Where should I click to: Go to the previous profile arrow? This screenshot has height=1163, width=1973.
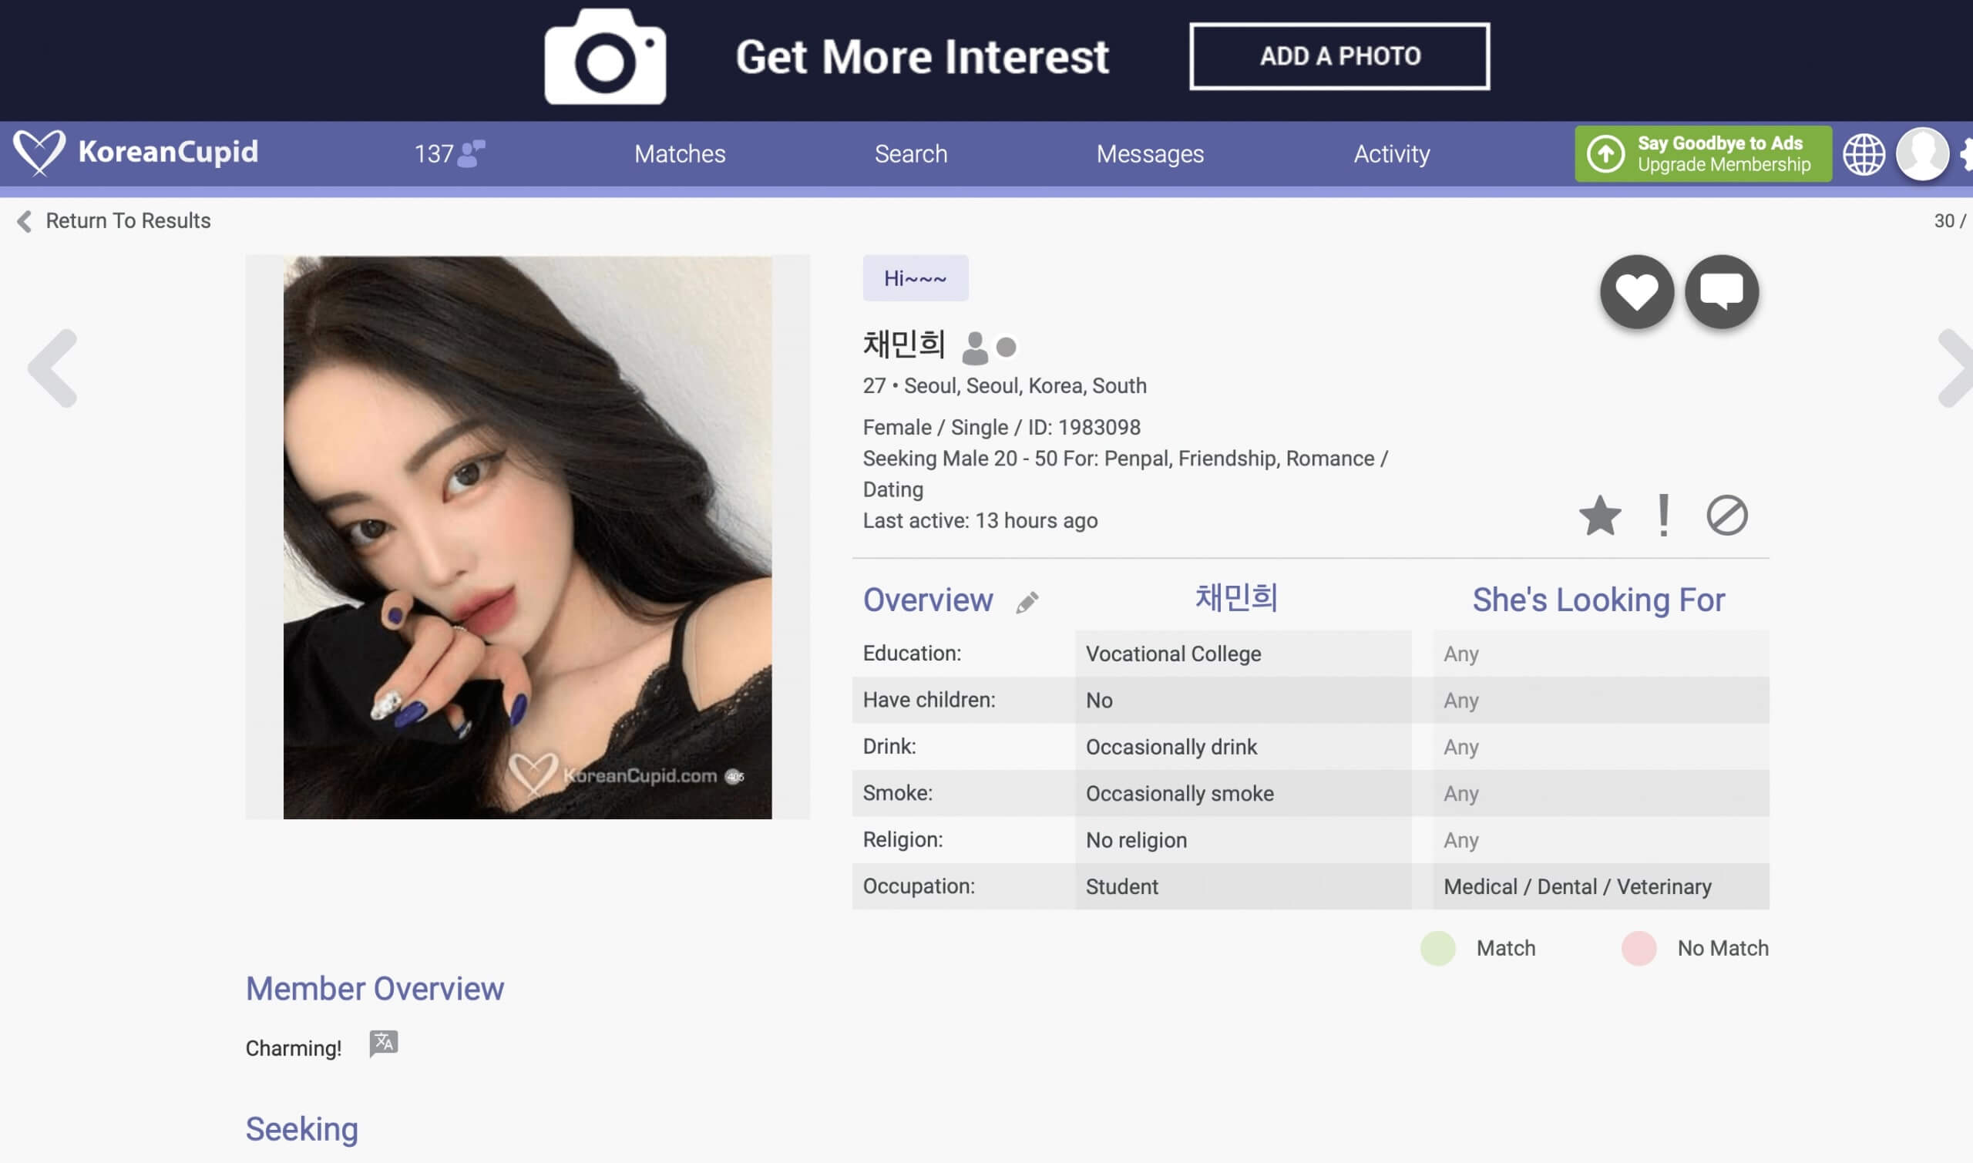point(53,368)
